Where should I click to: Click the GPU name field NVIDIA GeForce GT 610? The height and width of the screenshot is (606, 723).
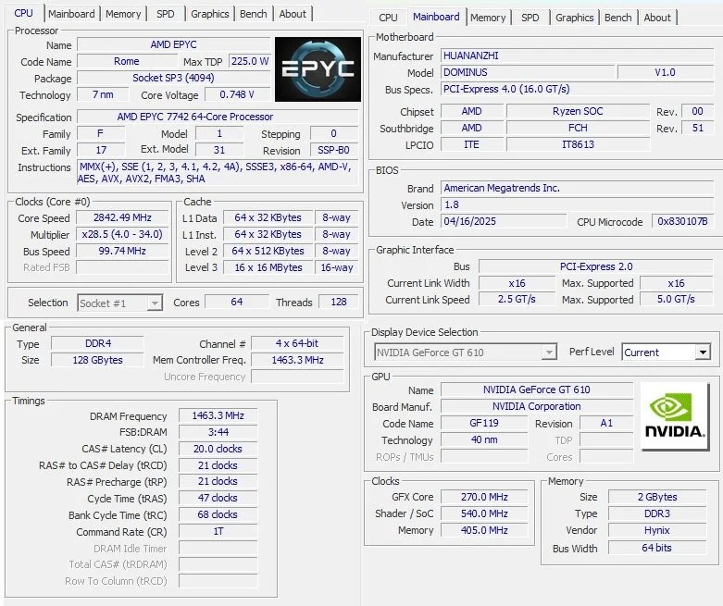pyautogui.click(x=537, y=390)
